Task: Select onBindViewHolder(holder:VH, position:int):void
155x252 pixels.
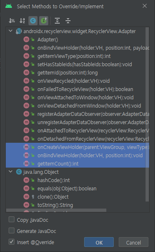Action: coord(77,156)
